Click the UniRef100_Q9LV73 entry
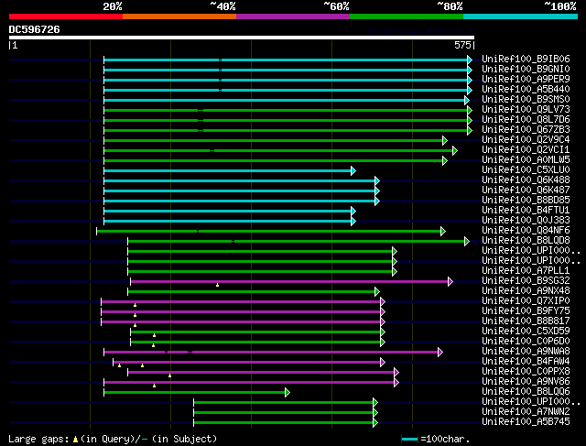Viewport: 586px width, 446px height. 526,110
